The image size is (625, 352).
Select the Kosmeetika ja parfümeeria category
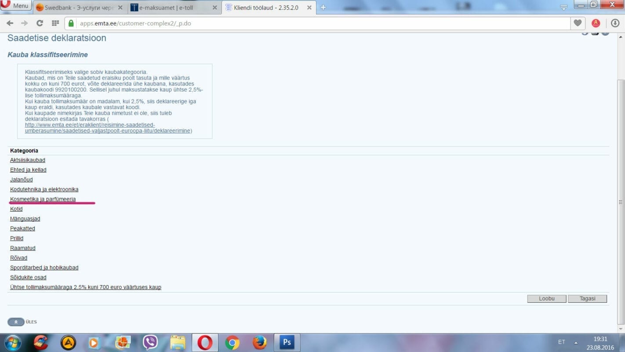(x=43, y=199)
